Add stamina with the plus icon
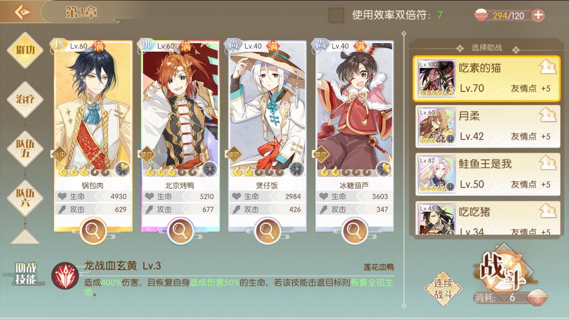569x320 pixels. 538,15
